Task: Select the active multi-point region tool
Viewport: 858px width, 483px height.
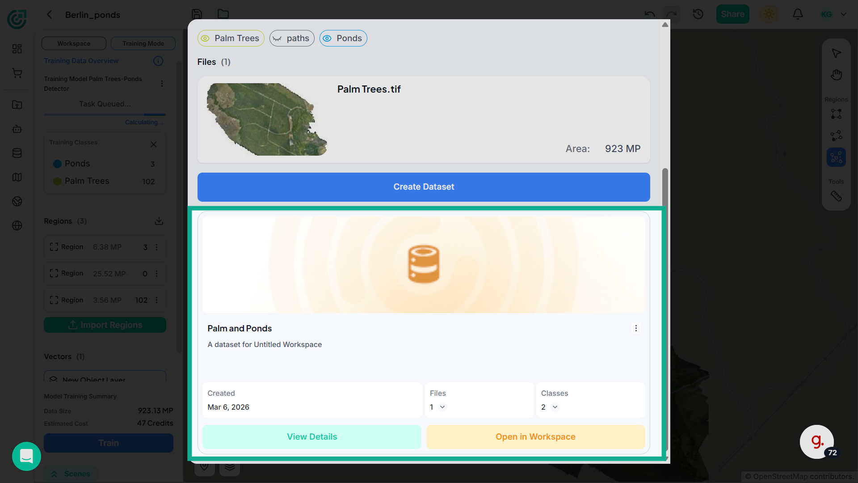Action: click(x=836, y=157)
